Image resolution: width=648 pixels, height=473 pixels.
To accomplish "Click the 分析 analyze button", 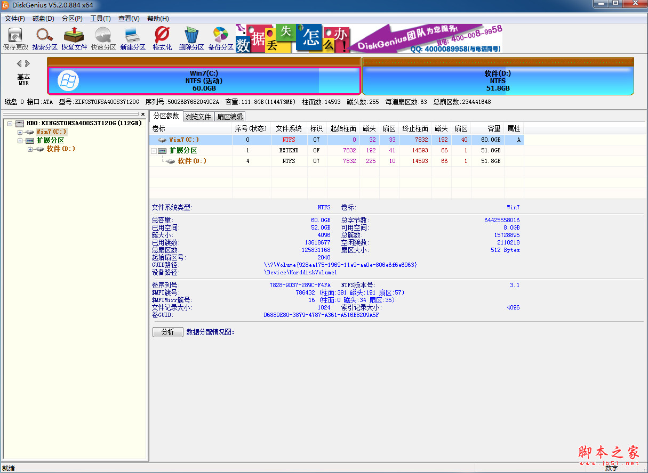I will [168, 332].
